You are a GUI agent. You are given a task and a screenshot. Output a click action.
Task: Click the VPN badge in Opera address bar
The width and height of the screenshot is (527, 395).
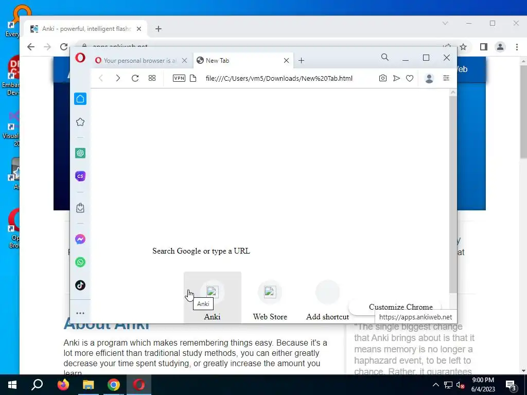coord(179,78)
